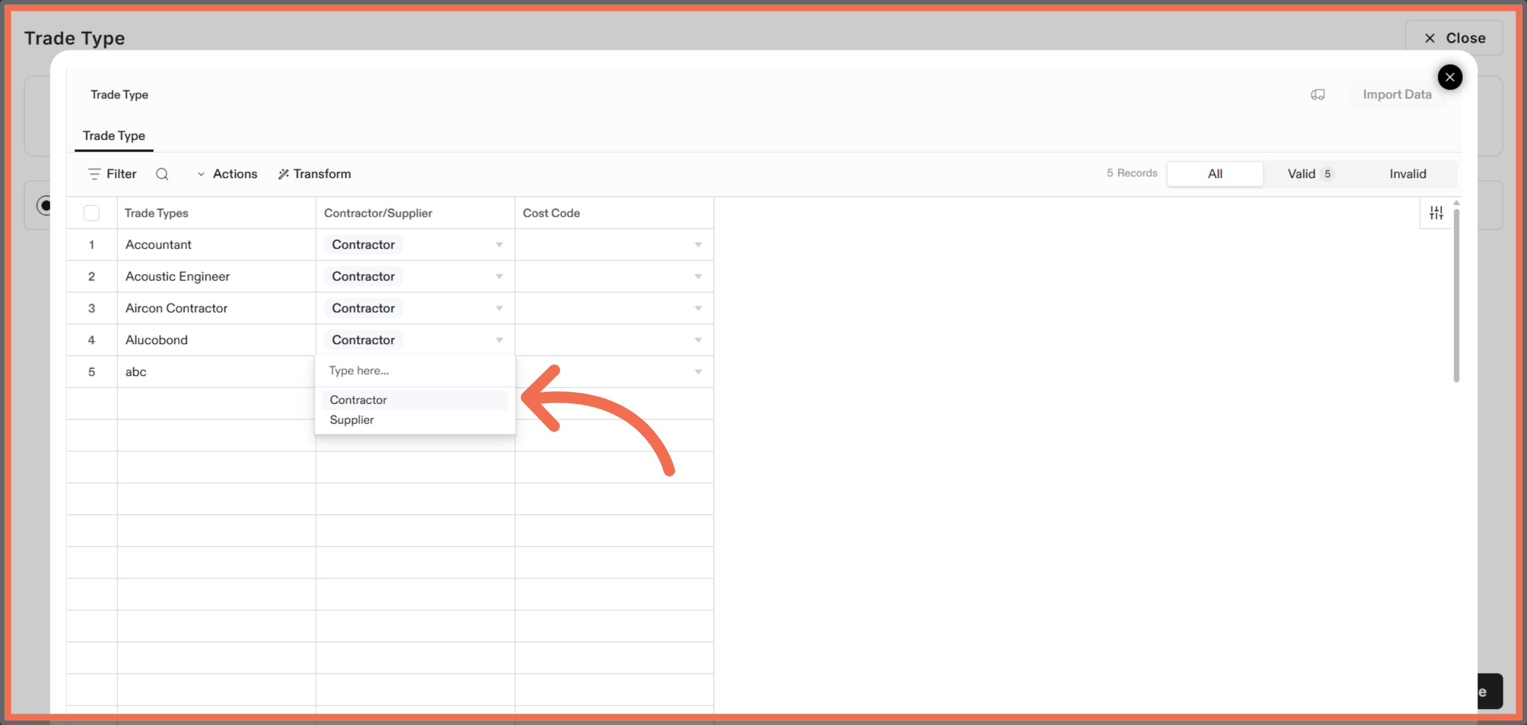Image resolution: width=1527 pixels, height=725 pixels.
Task: Switch to the Invalid records tab
Action: click(1407, 174)
